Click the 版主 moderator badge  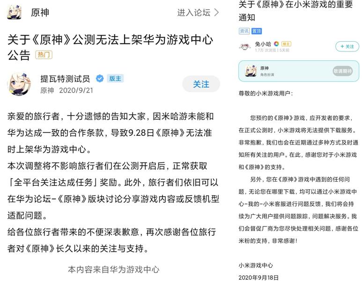pyautogui.click(x=115, y=79)
